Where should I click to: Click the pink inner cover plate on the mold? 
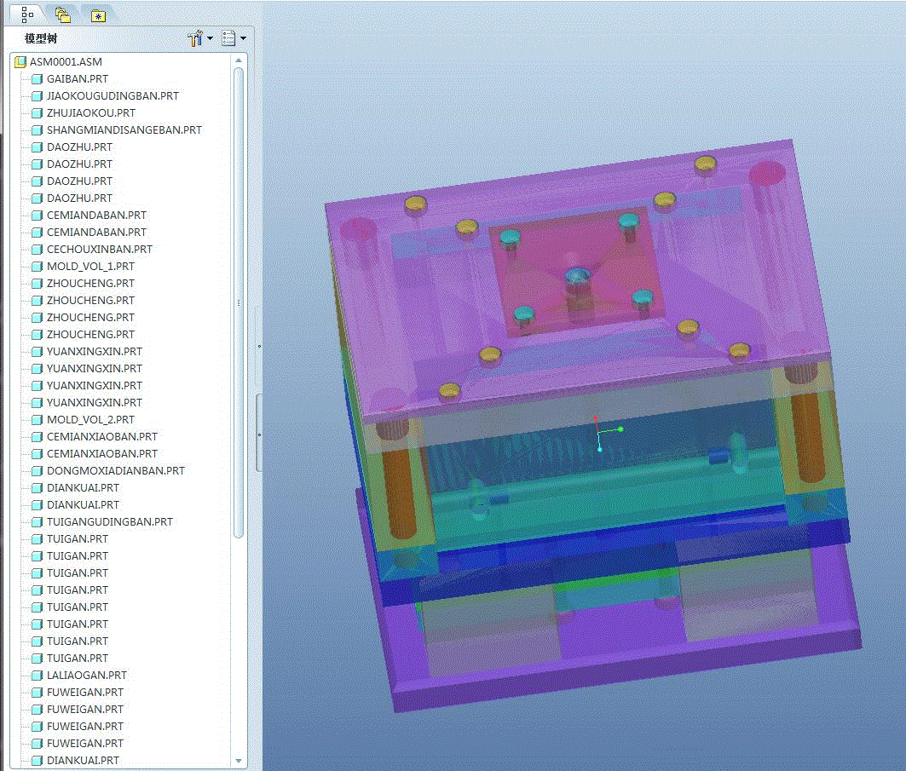578,272
